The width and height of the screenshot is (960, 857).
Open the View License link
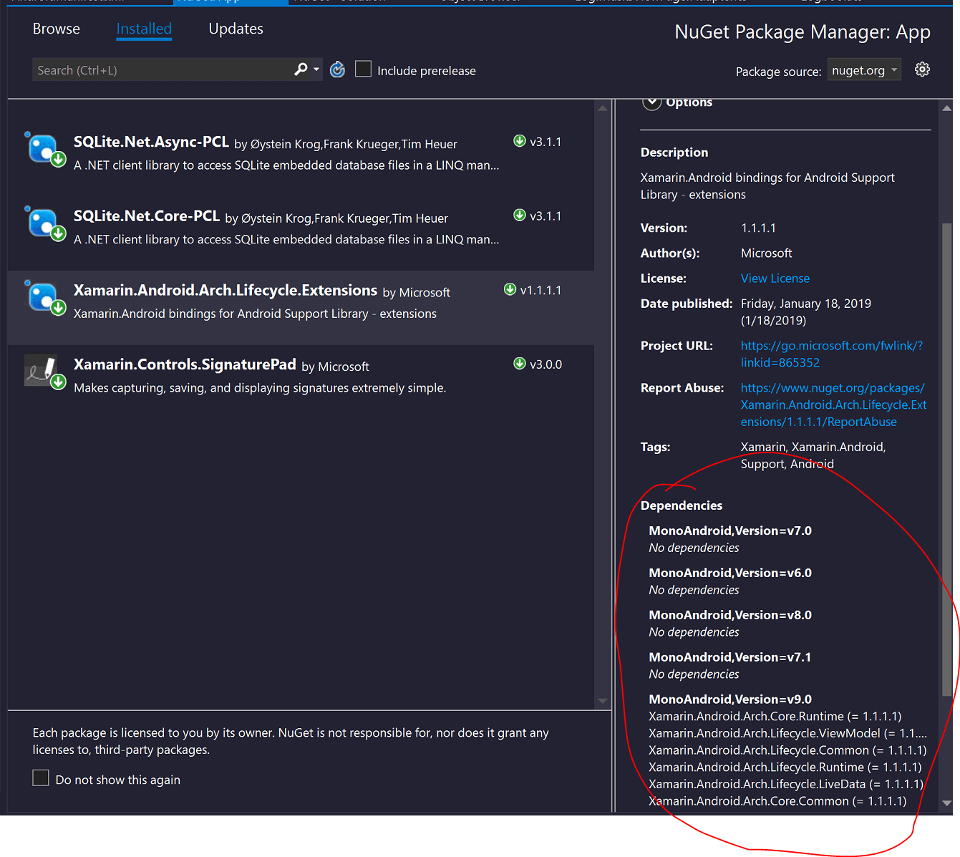point(775,279)
